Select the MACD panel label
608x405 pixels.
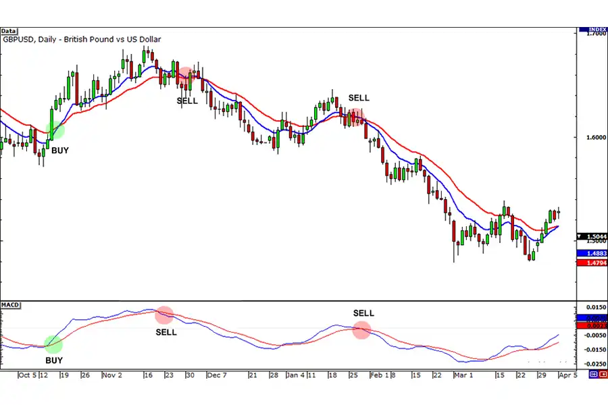[10, 305]
